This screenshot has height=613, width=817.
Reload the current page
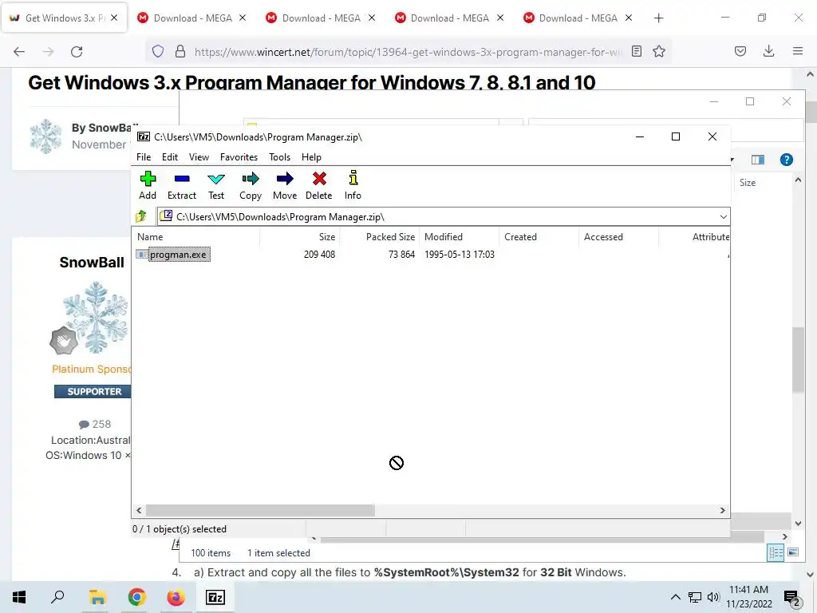tap(77, 52)
